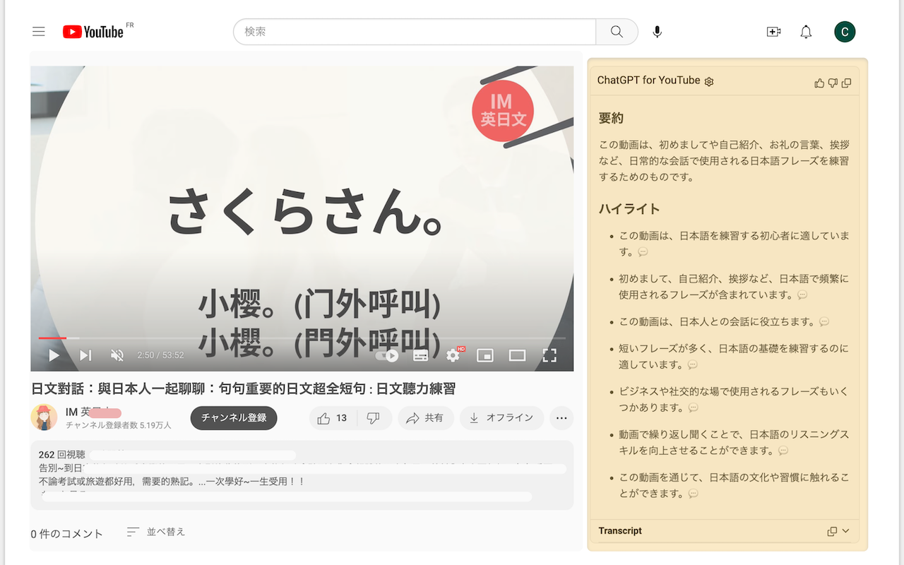Screen dimensions: 904x565
Task: Click chat icon after フレーズが含まれています highlight
Action: tap(802, 295)
